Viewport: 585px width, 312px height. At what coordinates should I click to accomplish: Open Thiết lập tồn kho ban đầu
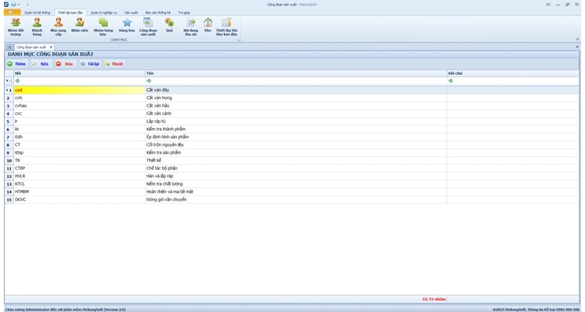coord(226,27)
